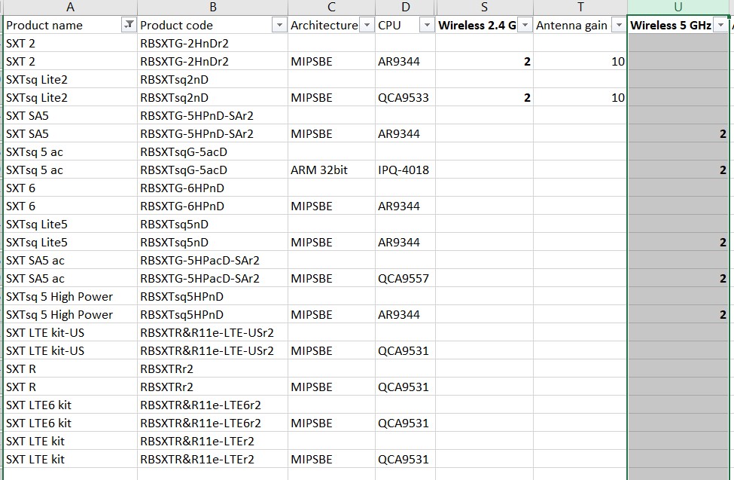Image resolution: width=734 pixels, height=480 pixels.
Task: Select second SXT LTE kit name cell
Action: [70, 460]
